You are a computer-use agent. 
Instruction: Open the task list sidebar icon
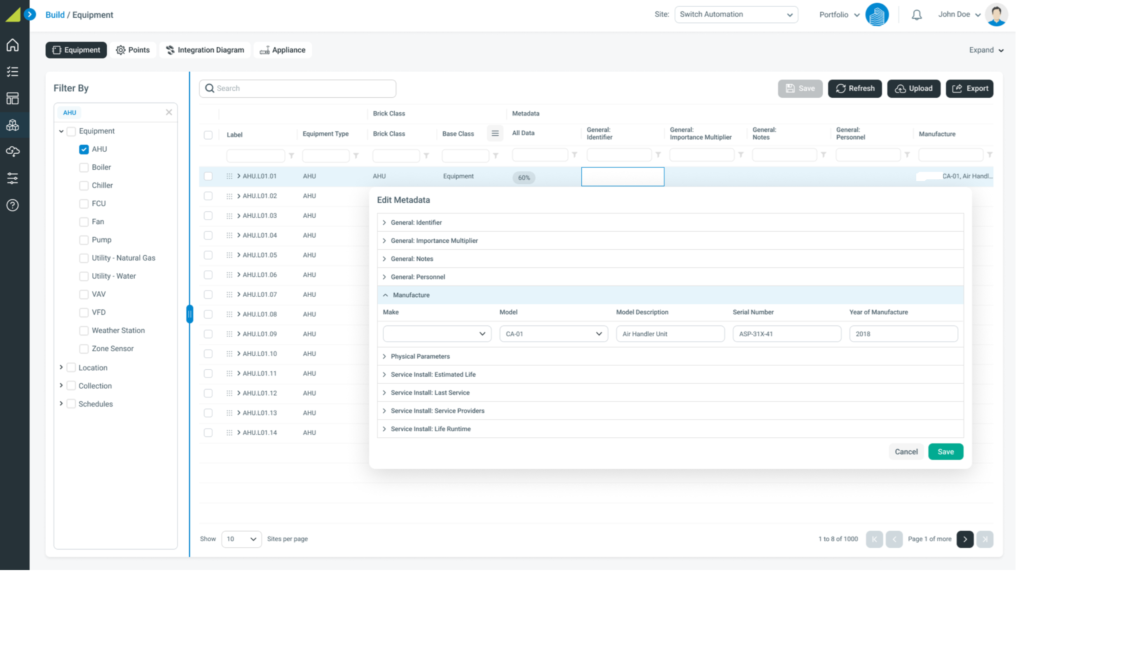(13, 72)
